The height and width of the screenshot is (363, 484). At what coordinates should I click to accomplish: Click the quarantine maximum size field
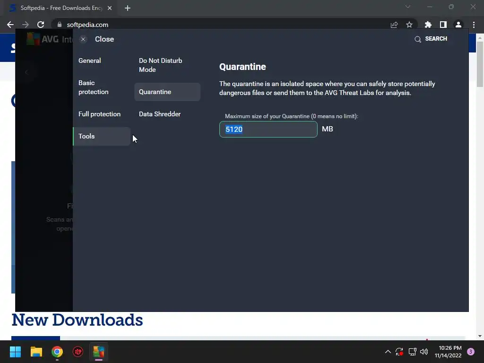point(268,129)
